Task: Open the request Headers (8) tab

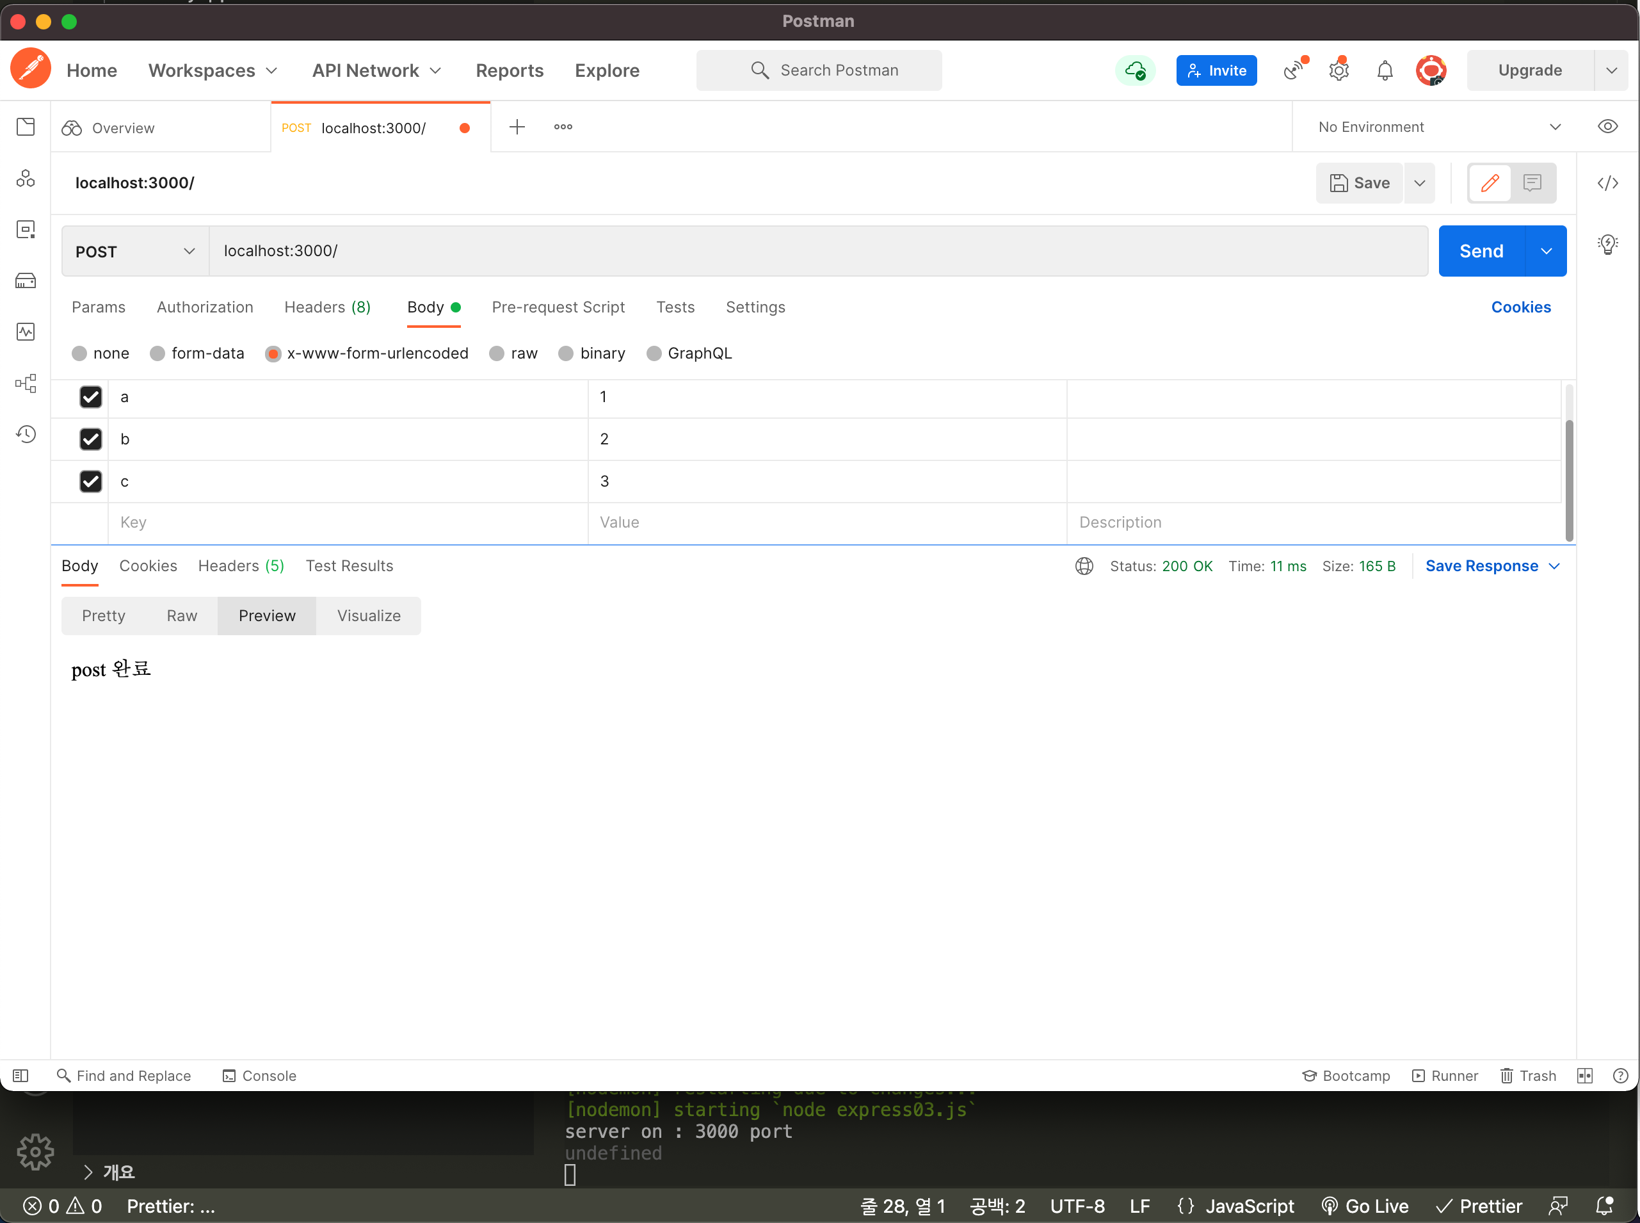Action: [328, 307]
